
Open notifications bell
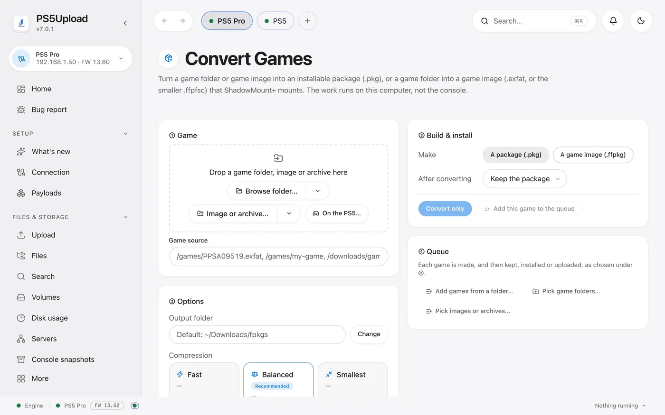pos(613,21)
